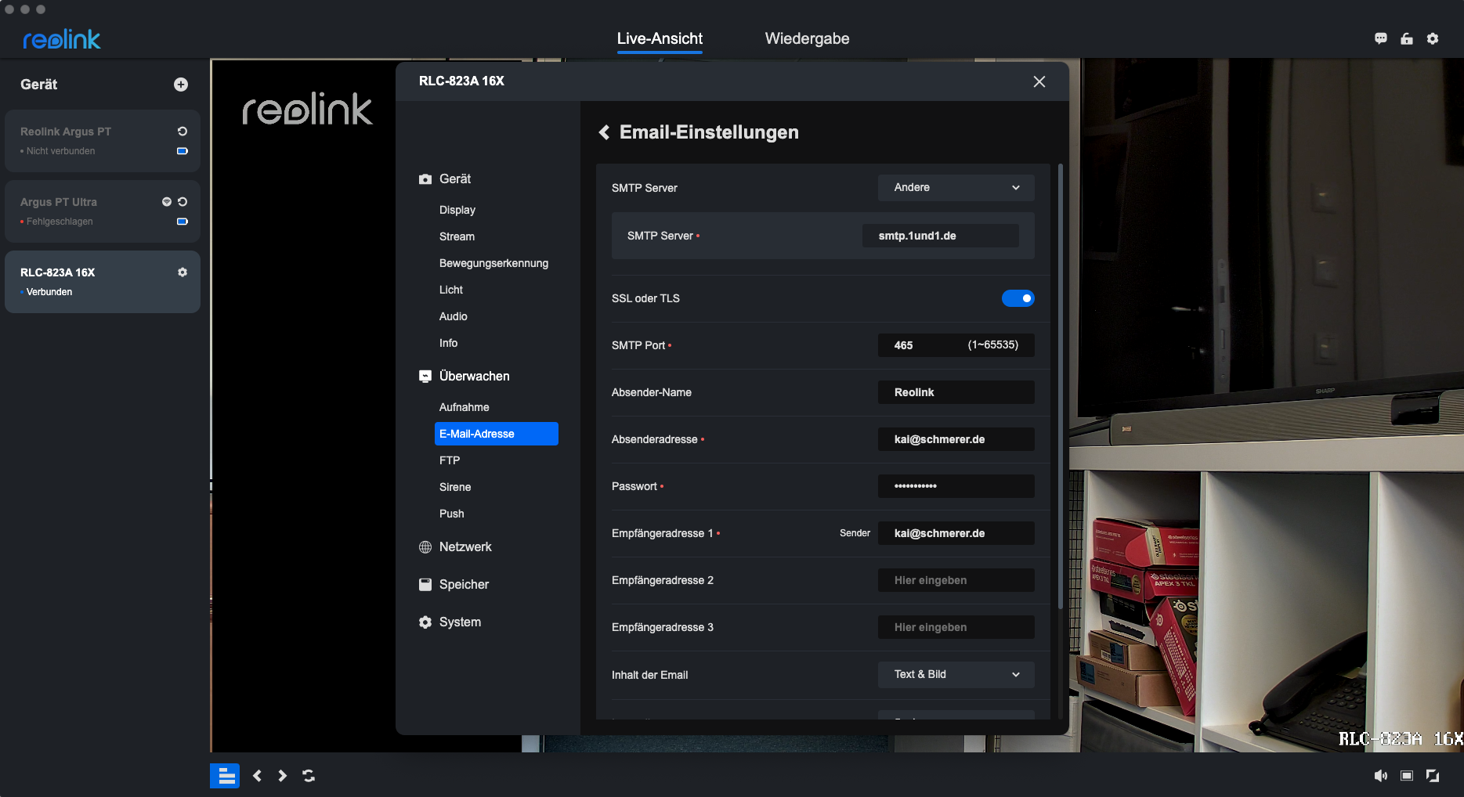
Task: Expand the Inhalt der Email dropdown
Action: tap(956, 675)
